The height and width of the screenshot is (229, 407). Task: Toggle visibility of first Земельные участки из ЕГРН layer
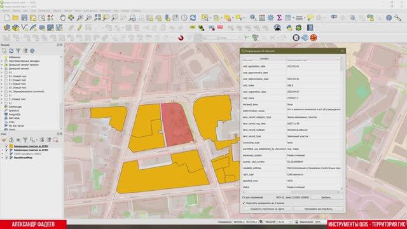[7, 146]
